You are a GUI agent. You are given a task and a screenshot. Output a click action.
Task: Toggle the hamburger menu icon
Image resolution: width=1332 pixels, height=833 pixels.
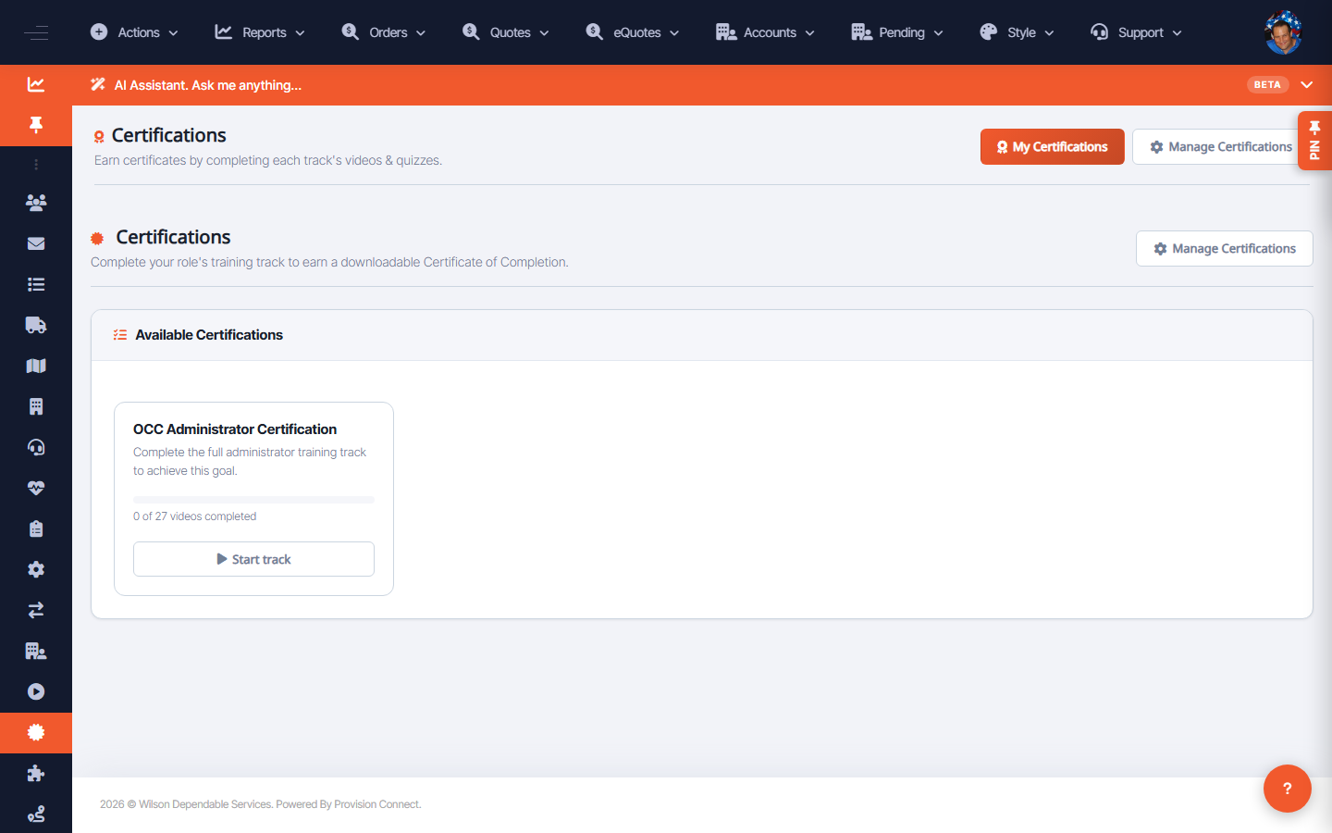36,32
